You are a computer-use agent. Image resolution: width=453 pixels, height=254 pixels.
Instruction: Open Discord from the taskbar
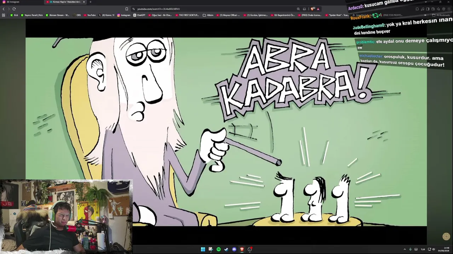point(234,249)
